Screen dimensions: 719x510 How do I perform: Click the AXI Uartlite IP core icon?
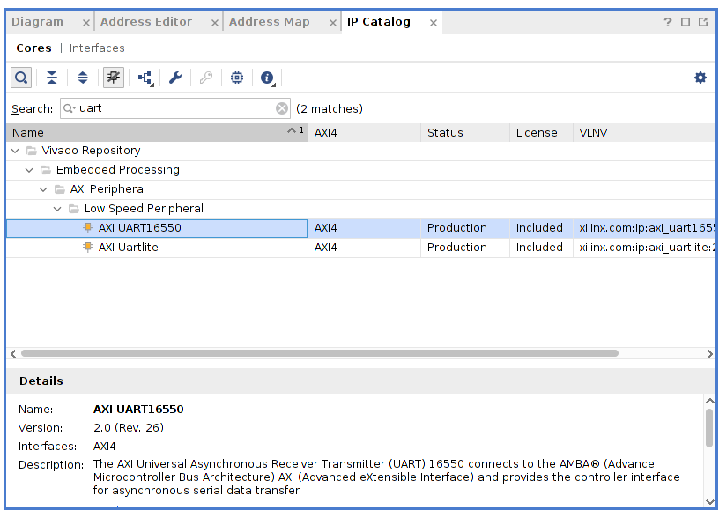(88, 247)
